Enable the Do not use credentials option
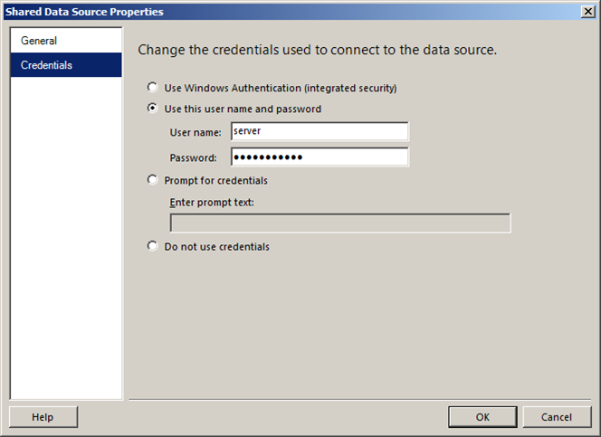601x437 pixels. [x=152, y=246]
